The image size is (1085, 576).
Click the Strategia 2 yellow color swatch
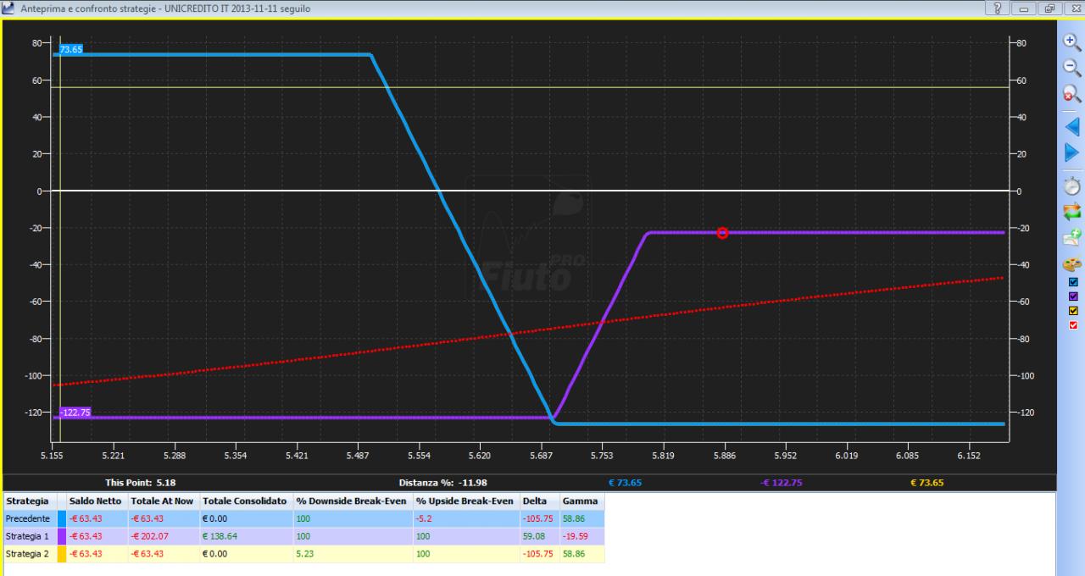[61, 554]
